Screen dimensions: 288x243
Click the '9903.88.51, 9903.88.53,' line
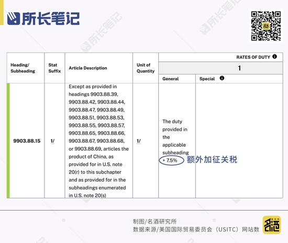tap(96, 118)
